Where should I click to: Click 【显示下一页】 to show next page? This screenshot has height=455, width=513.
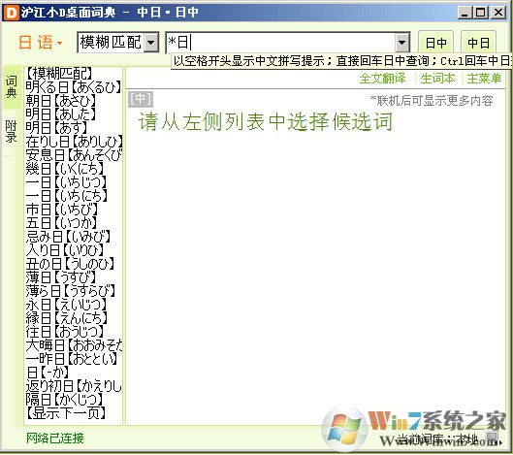[x=65, y=413]
